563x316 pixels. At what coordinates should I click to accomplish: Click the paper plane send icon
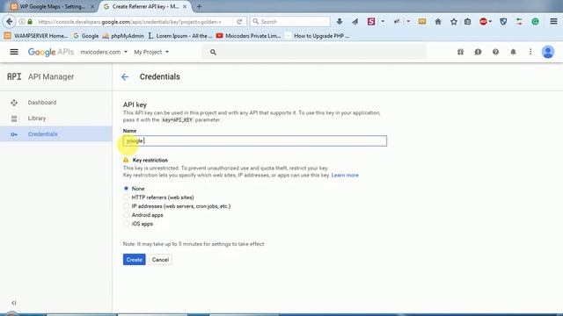click(355, 21)
